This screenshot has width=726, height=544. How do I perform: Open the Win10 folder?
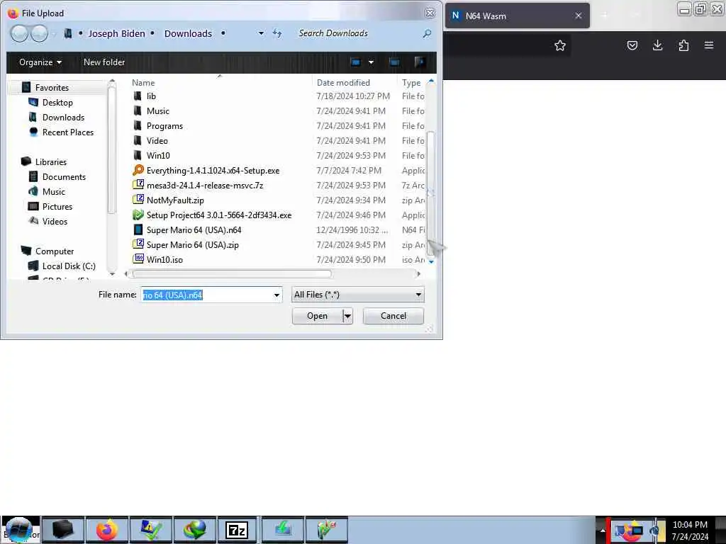(158, 155)
